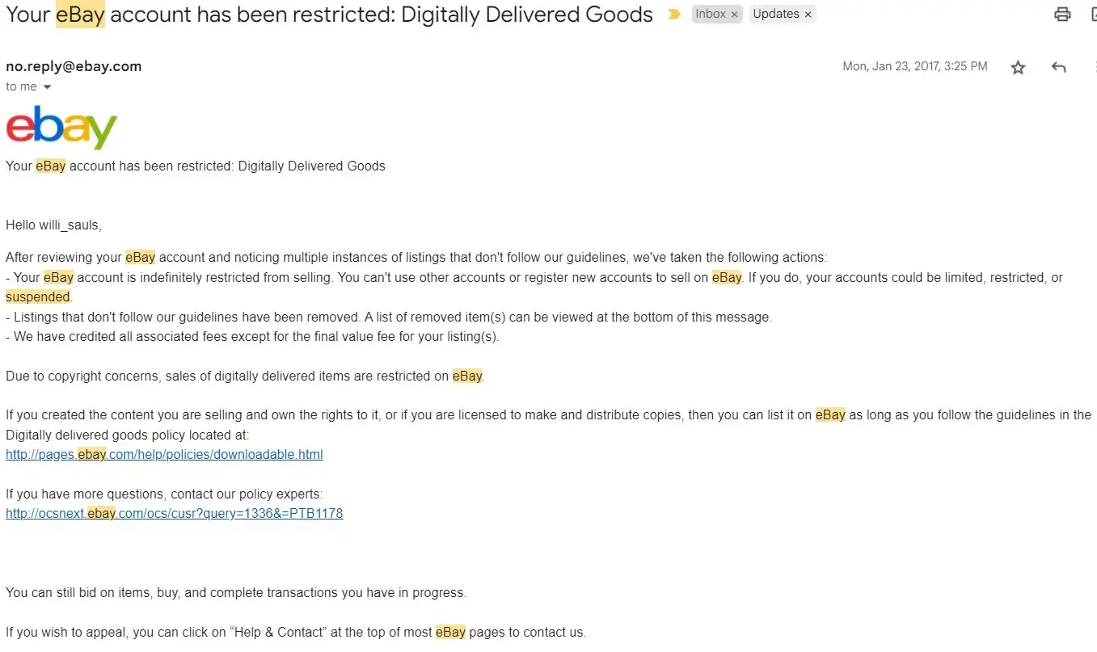Click the email subject heading at top
Screen dimensions: 1097x652
(x=329, y=15)
